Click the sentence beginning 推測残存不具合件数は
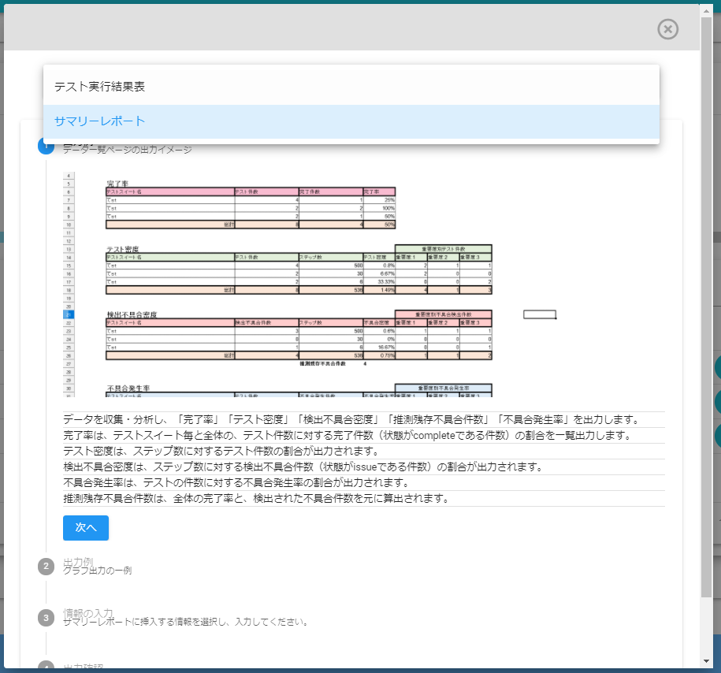Image resolution: width=721 pixels, height=673 pixels. 257,498
